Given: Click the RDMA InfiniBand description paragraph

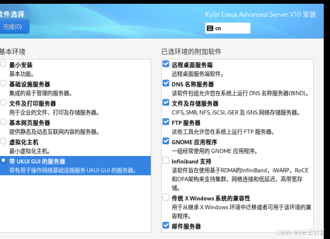Looking at the screenshot, I should [240, 179].
